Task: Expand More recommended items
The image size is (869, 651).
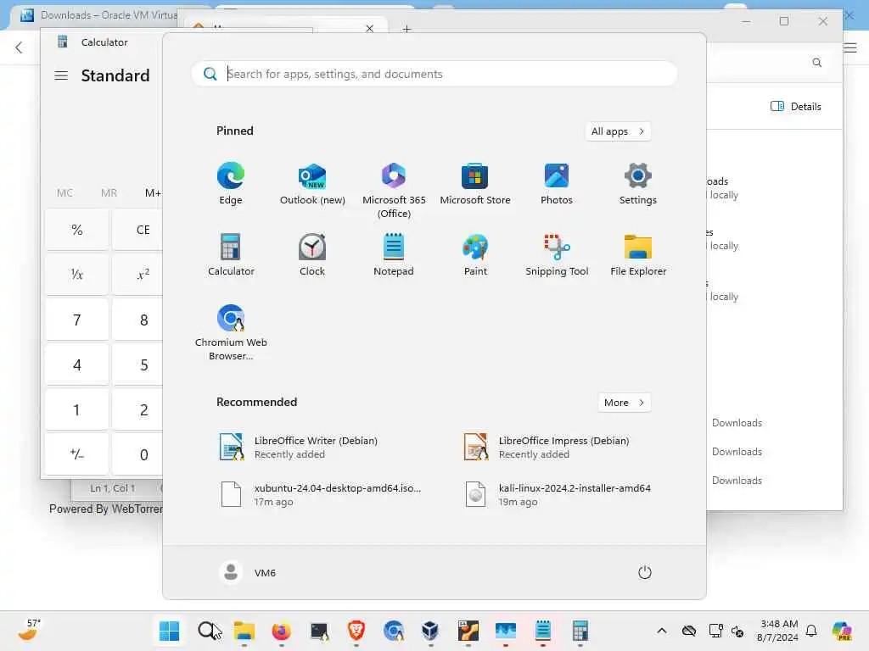Action: (624, 403)
